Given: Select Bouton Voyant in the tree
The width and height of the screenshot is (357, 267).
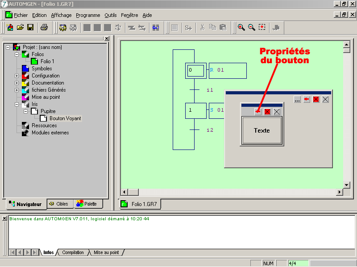Looking at the screenshot, I should pyautogui.click(x=65, y=118).
